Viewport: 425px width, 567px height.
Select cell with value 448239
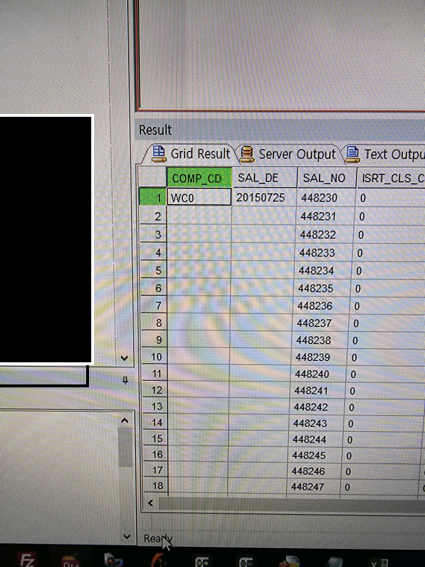(x=318, y=357)
